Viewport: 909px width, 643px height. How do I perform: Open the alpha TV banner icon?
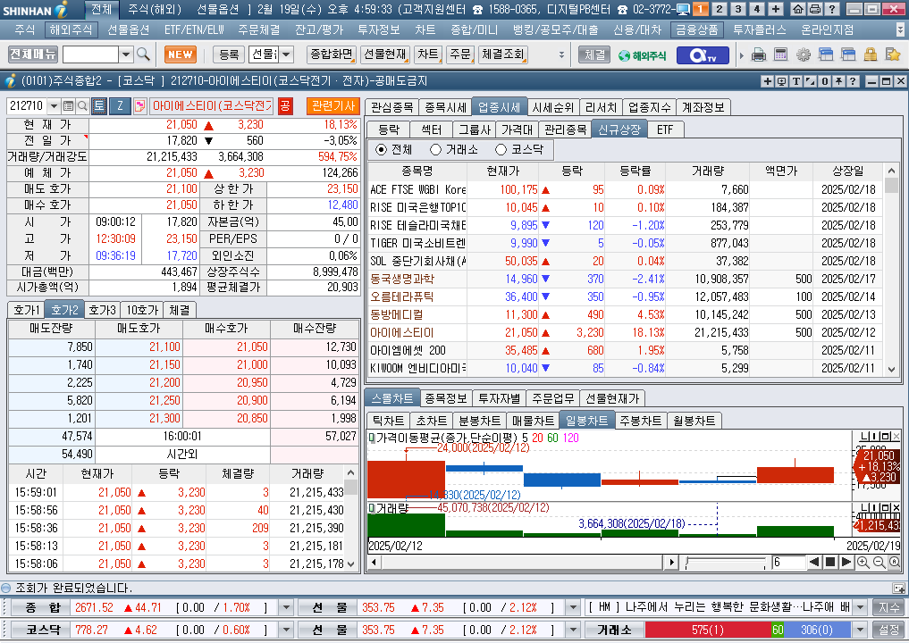(x=703, y=55)
